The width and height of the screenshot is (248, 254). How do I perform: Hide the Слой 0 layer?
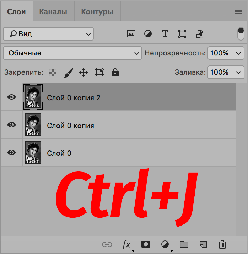pyautogui.click(x=11, y=152)
